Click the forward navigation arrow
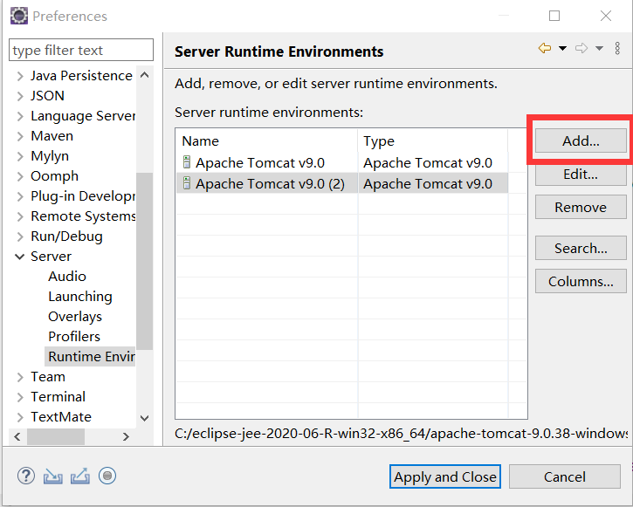 coord(581,49)
